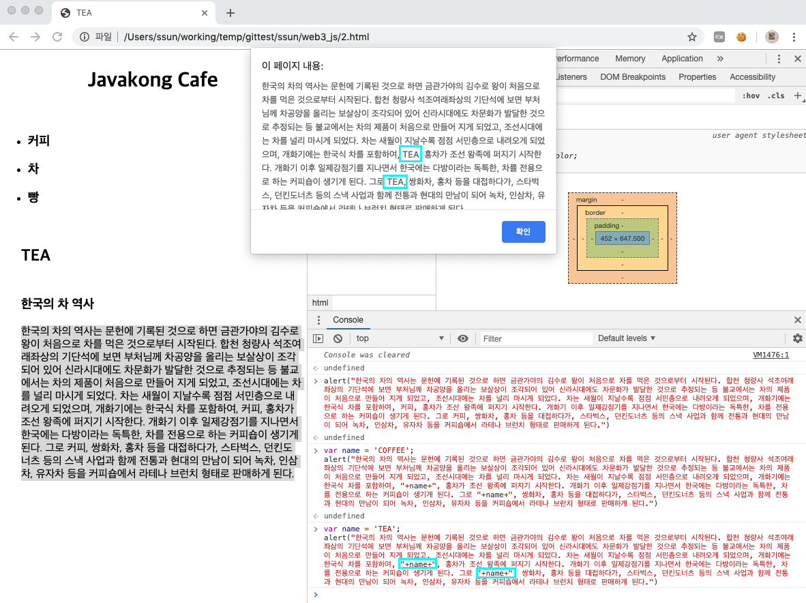Click the Javakong Cafe heading
The image size is (806, 603).
click(153, 80)
